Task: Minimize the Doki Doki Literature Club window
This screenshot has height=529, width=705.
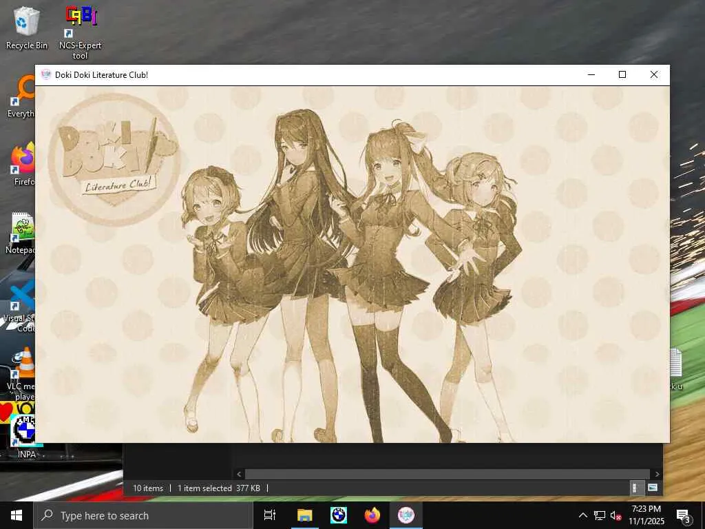Action: coord(591,74)
